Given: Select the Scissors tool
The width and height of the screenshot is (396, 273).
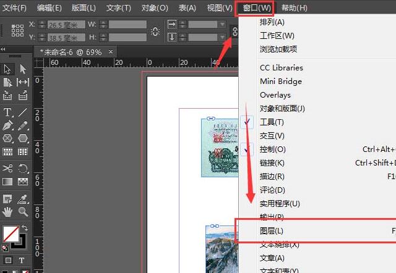Looking at the screenshot, I should (x=7, y=168).
